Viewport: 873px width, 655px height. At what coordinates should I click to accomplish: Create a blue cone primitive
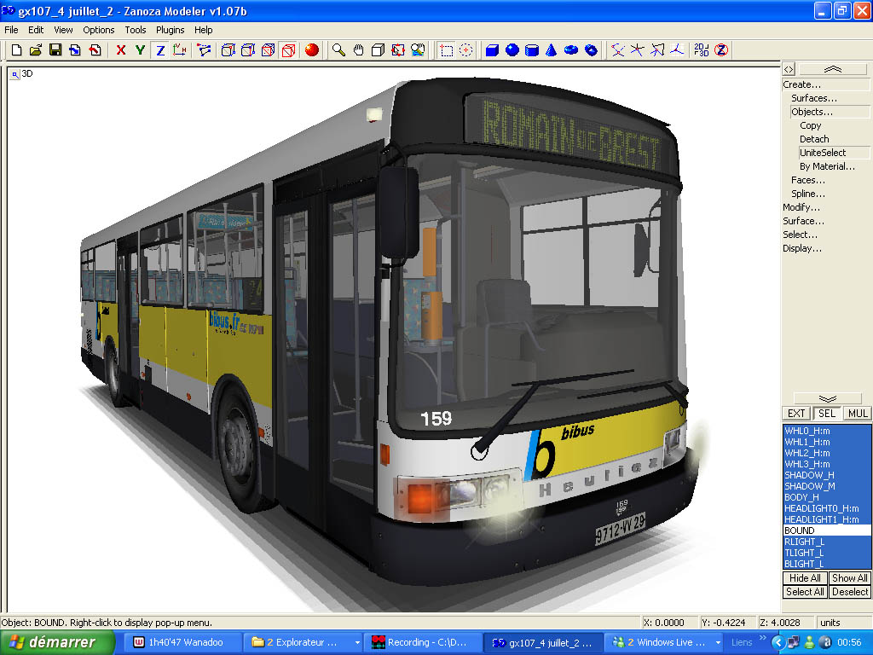[x=552, y=50]
